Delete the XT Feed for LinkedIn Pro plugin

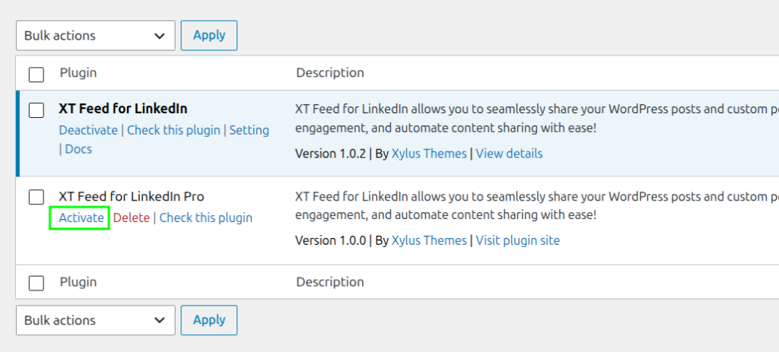(x=132, y=217)
